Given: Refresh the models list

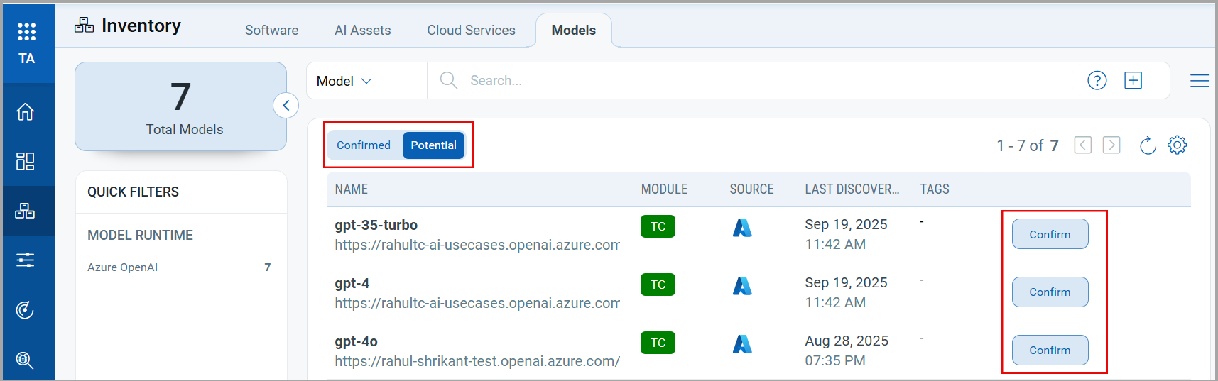Looking at the screenshot, I should [x=1148, y=145].
